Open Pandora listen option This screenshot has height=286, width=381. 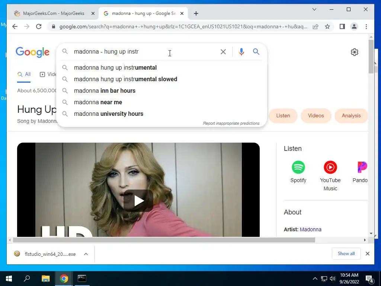360,172
